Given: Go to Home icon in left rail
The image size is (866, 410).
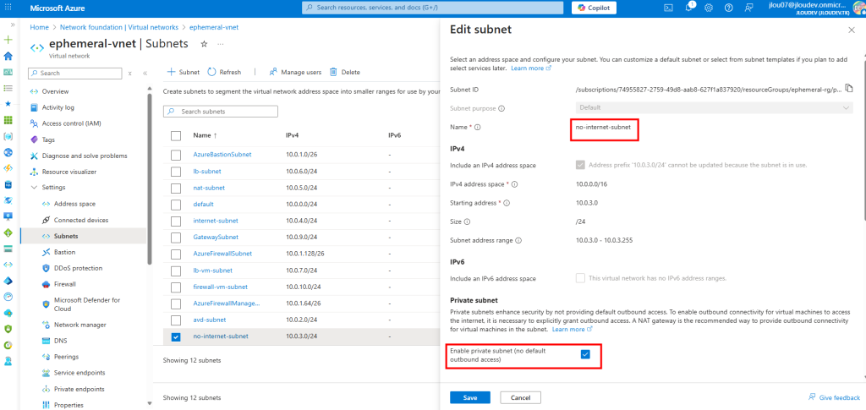Looking at the screenshot, I should (x=8, y=57).
